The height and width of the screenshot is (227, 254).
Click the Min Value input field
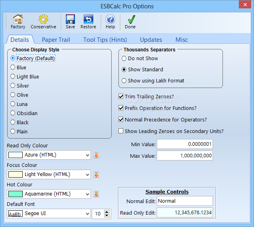point(185,144)
